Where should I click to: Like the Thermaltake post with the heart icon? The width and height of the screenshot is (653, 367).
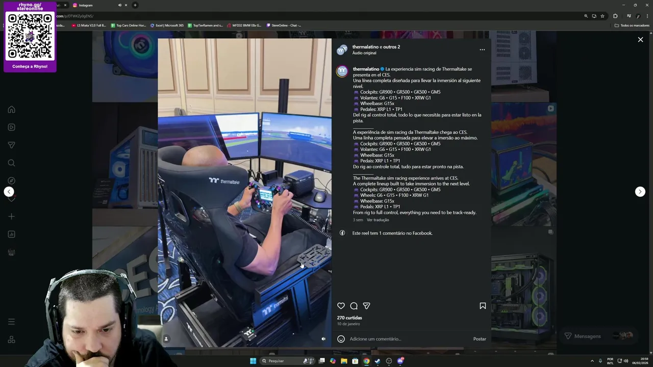(341, 306)
